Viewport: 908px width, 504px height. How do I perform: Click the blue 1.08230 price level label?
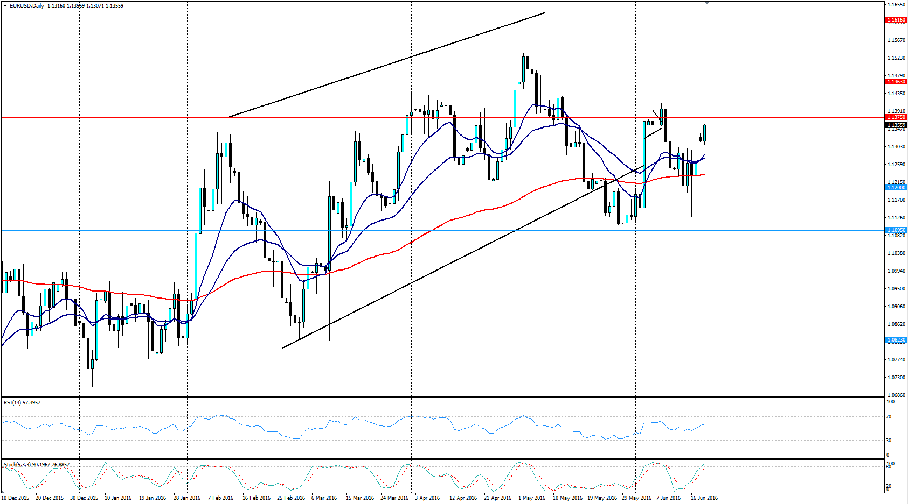[897, 340]
